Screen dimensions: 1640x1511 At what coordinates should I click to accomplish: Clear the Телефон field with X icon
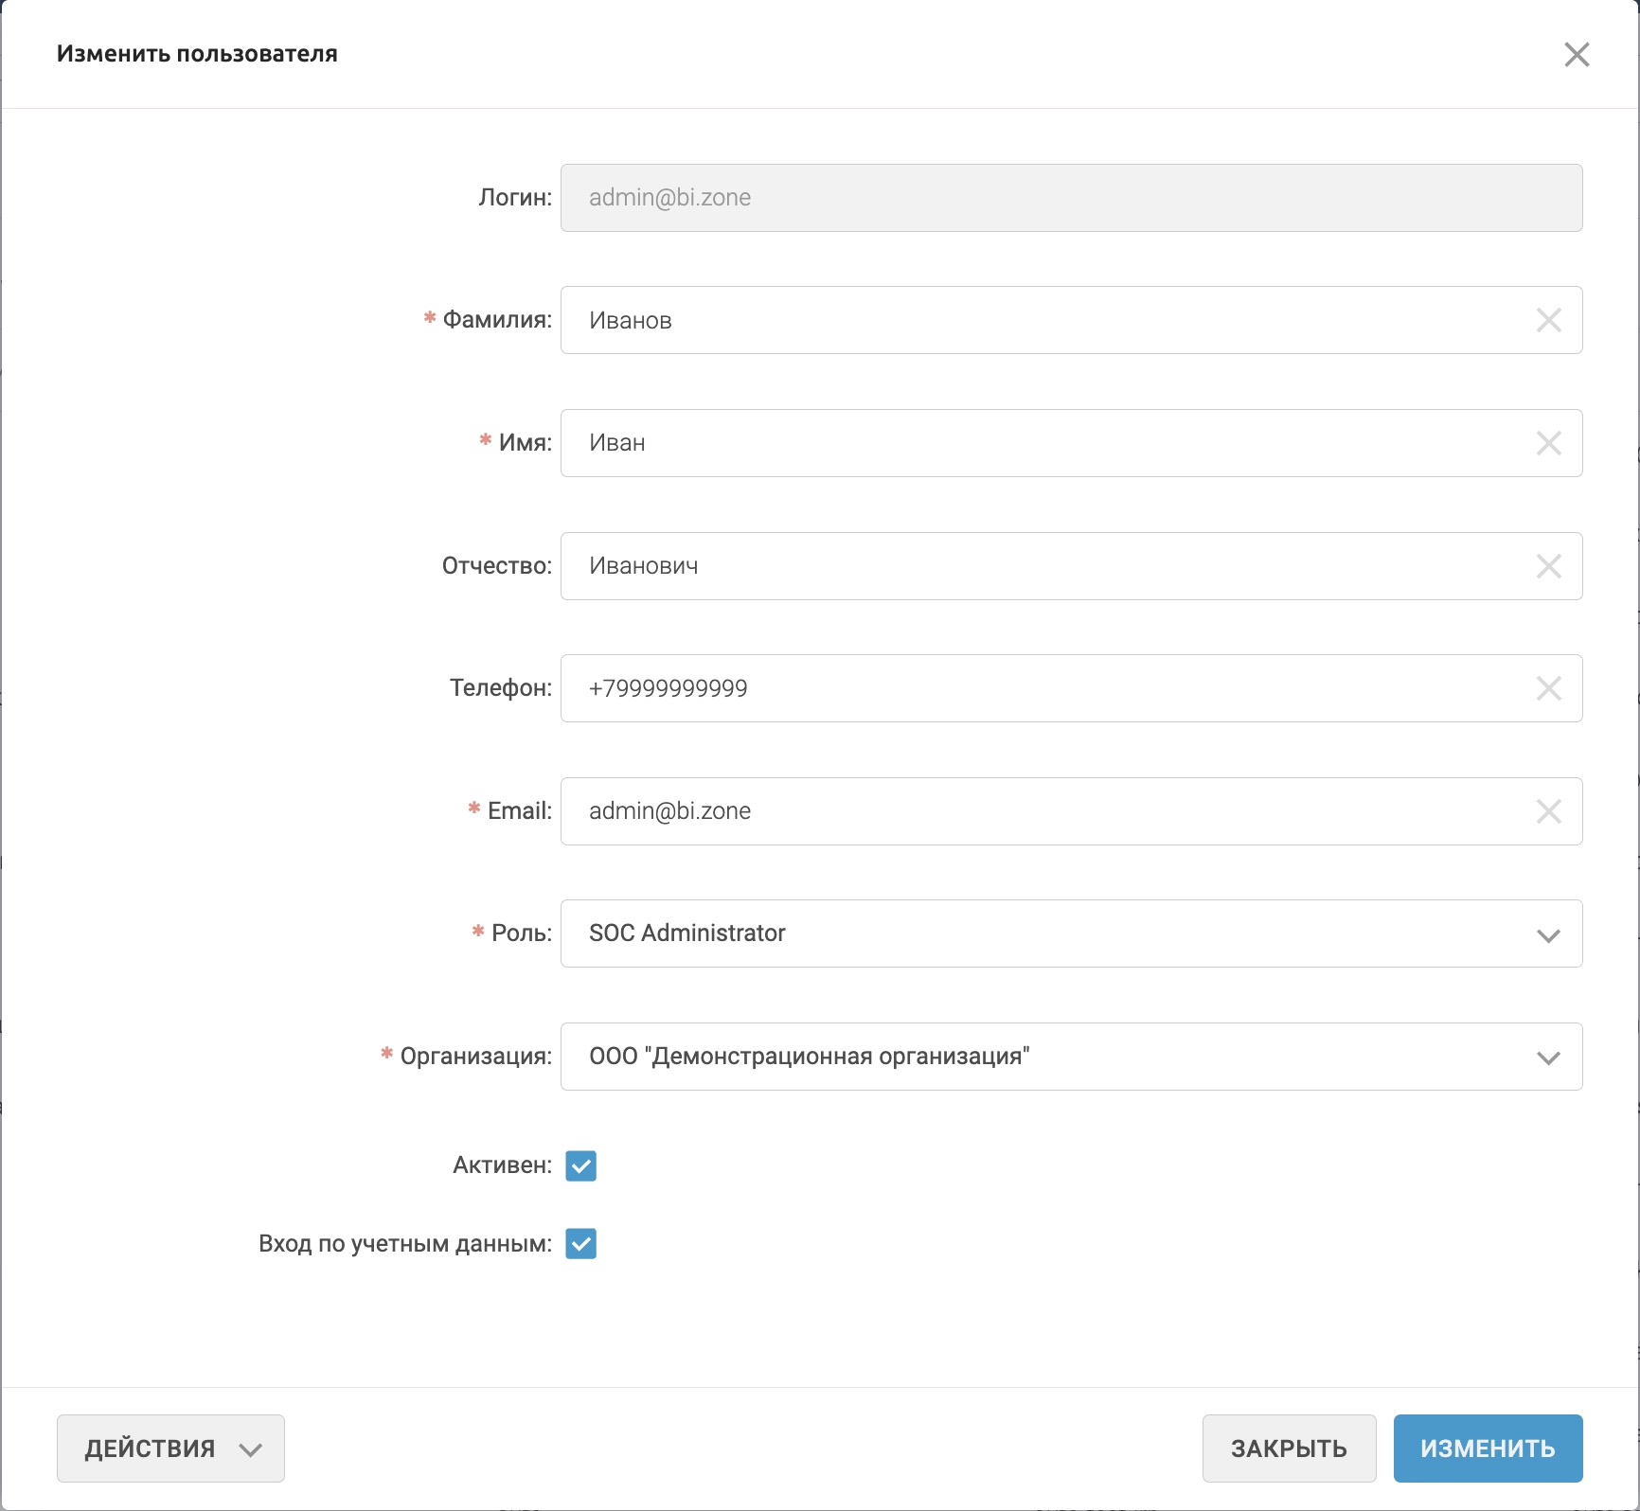pos(1548,688)
